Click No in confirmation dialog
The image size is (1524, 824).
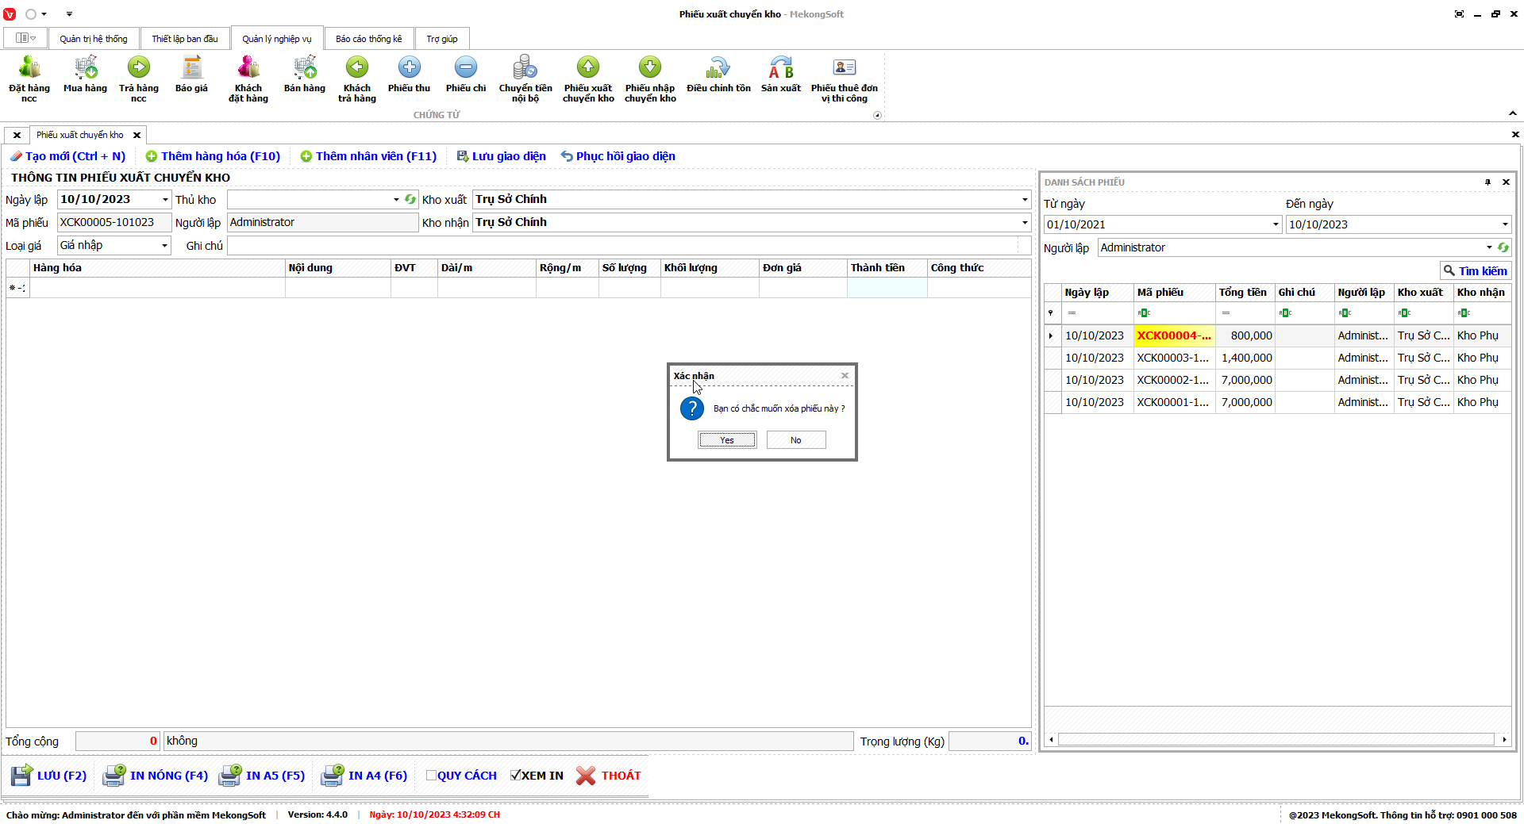795,440
